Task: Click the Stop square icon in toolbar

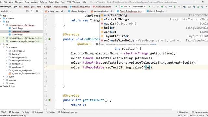Action: [x=179, y=6]
